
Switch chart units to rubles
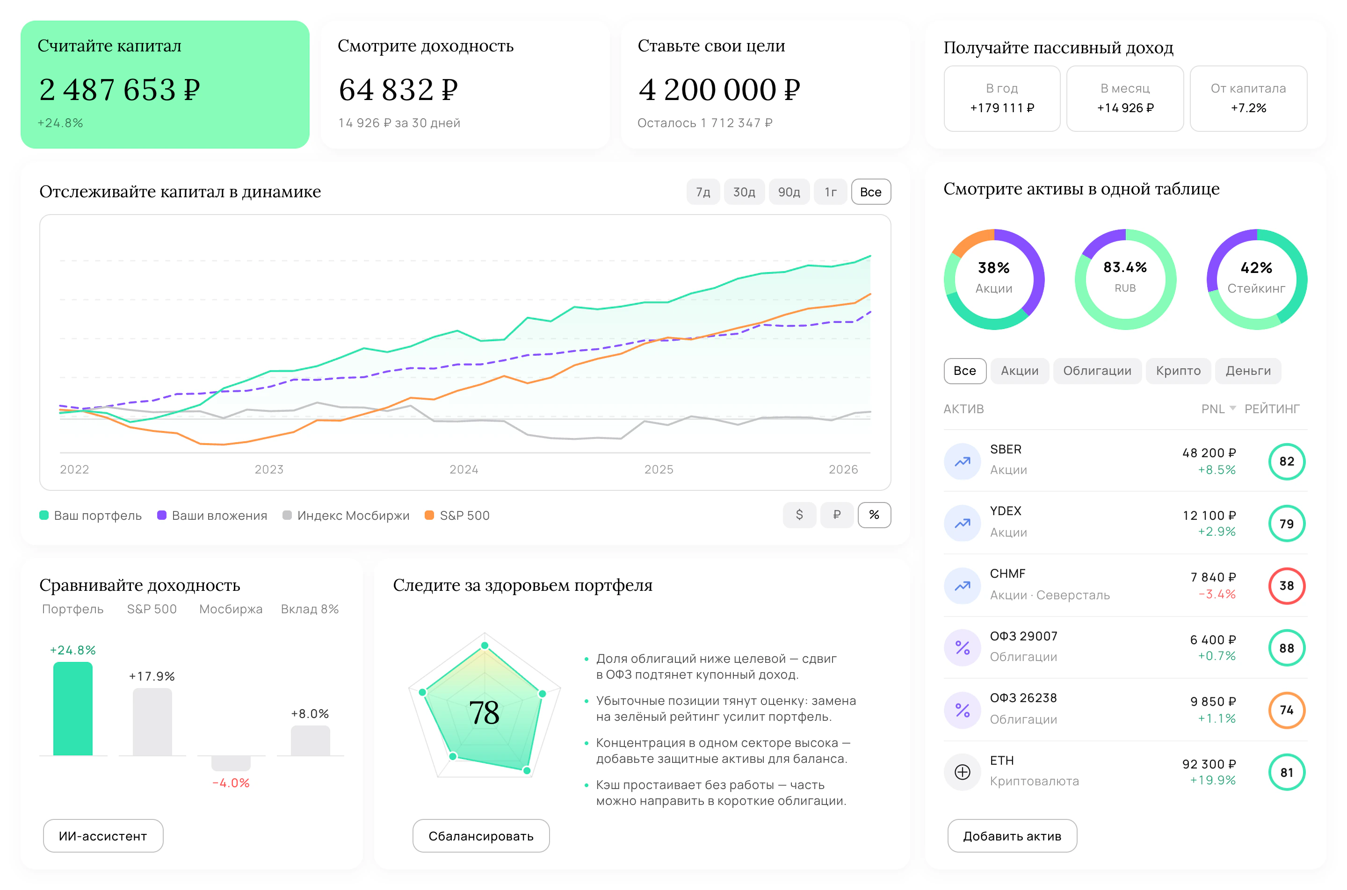pos(836,515)
